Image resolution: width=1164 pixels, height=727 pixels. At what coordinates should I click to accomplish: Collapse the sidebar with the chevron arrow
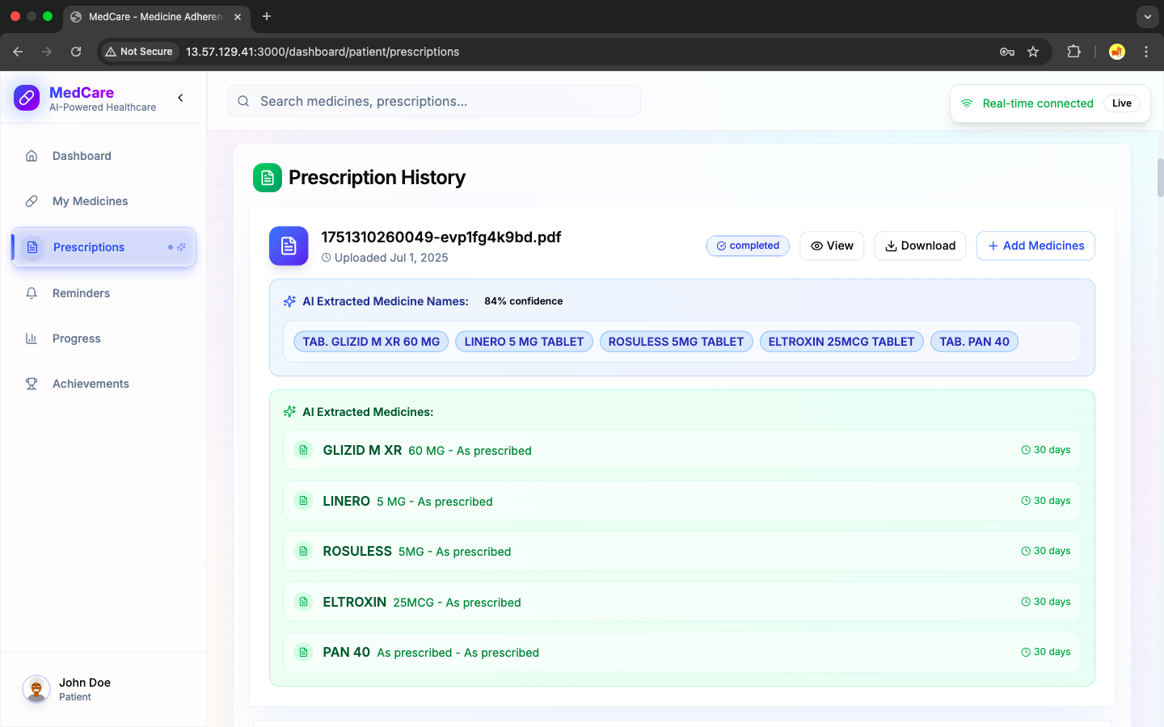tap(180, 98)
